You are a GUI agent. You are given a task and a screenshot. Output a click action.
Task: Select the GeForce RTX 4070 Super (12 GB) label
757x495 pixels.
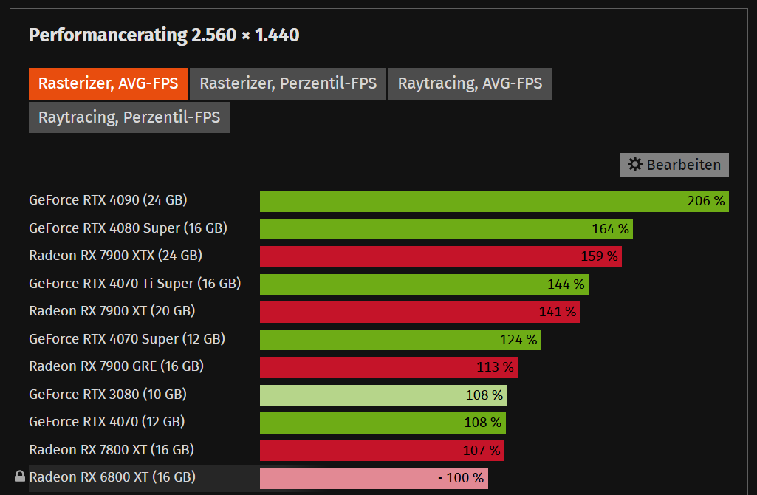coord(127,339)
